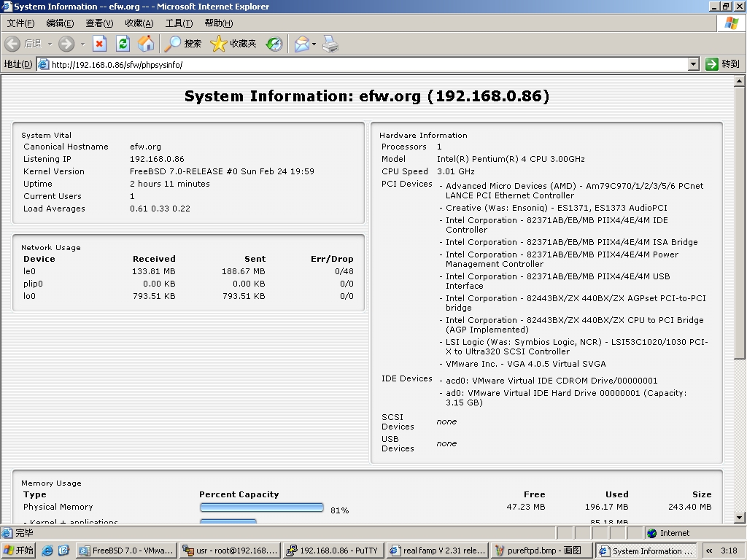Switch to pureftpd.bmp - 画图 taskbar item
747x560 pixels.
[x=541, y=551]
